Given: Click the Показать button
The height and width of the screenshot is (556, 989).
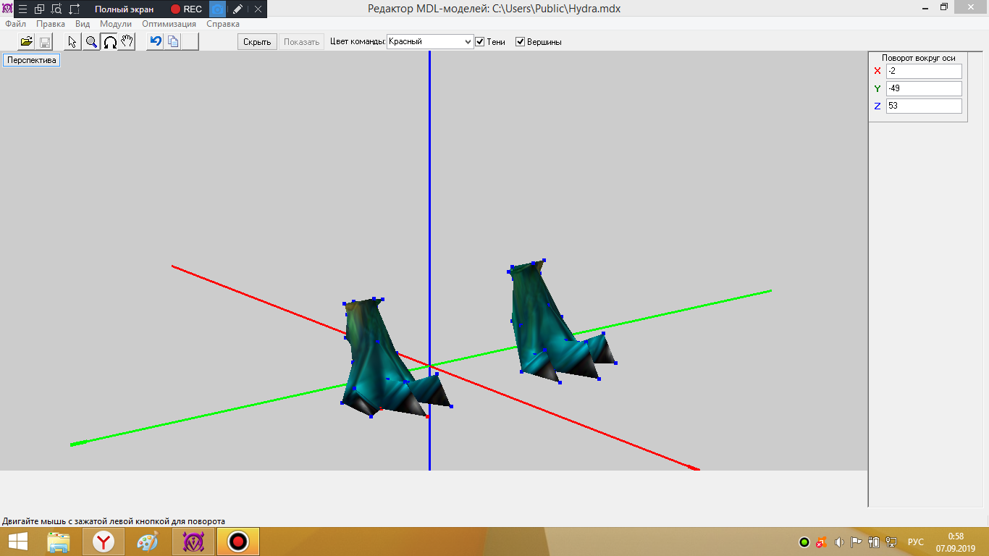Looking at the screenshot, I should [302, 42].
